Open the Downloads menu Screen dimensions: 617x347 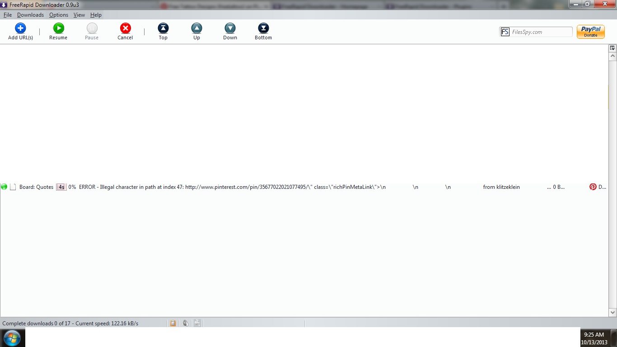coord(30,15)
